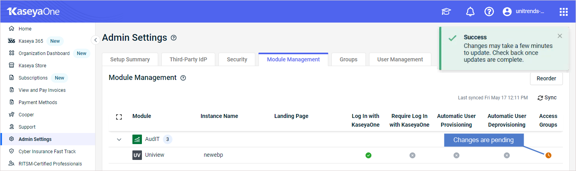Viewport: 576px width, 171px height.
Task: Click the Support headset icon
Action: pyautogui.click(x=11, y=127)
